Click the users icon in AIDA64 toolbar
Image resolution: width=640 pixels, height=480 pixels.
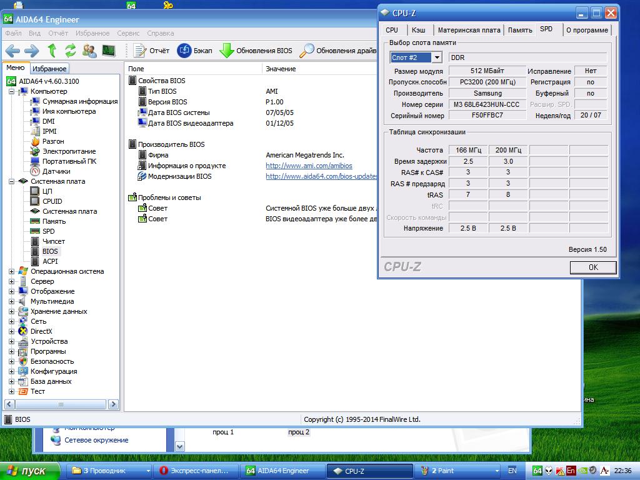(x=89, y=51)
